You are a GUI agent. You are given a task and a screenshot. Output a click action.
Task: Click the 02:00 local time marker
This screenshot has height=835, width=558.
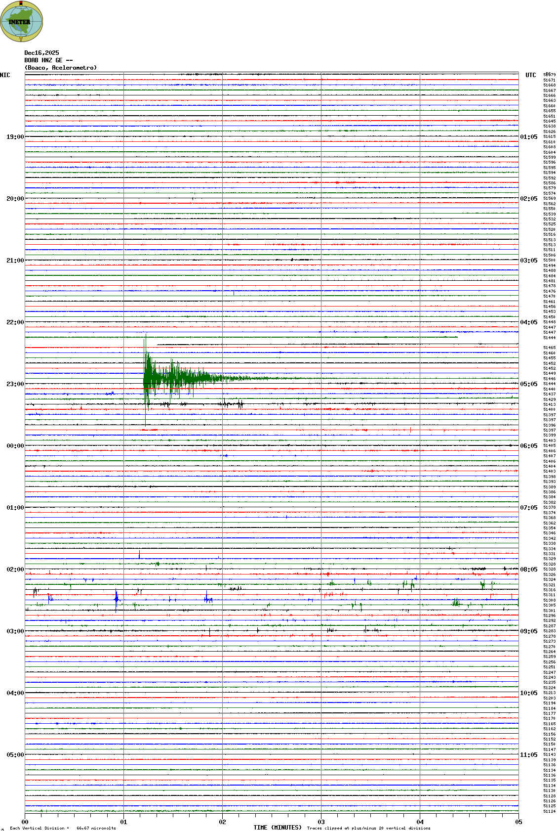[15, 570]
